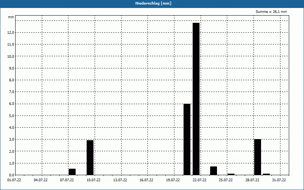This screenshot has width=304, height=190.
Task: Click the 'mm' unit label on y-axis
Action: click(x=11, y=17)
